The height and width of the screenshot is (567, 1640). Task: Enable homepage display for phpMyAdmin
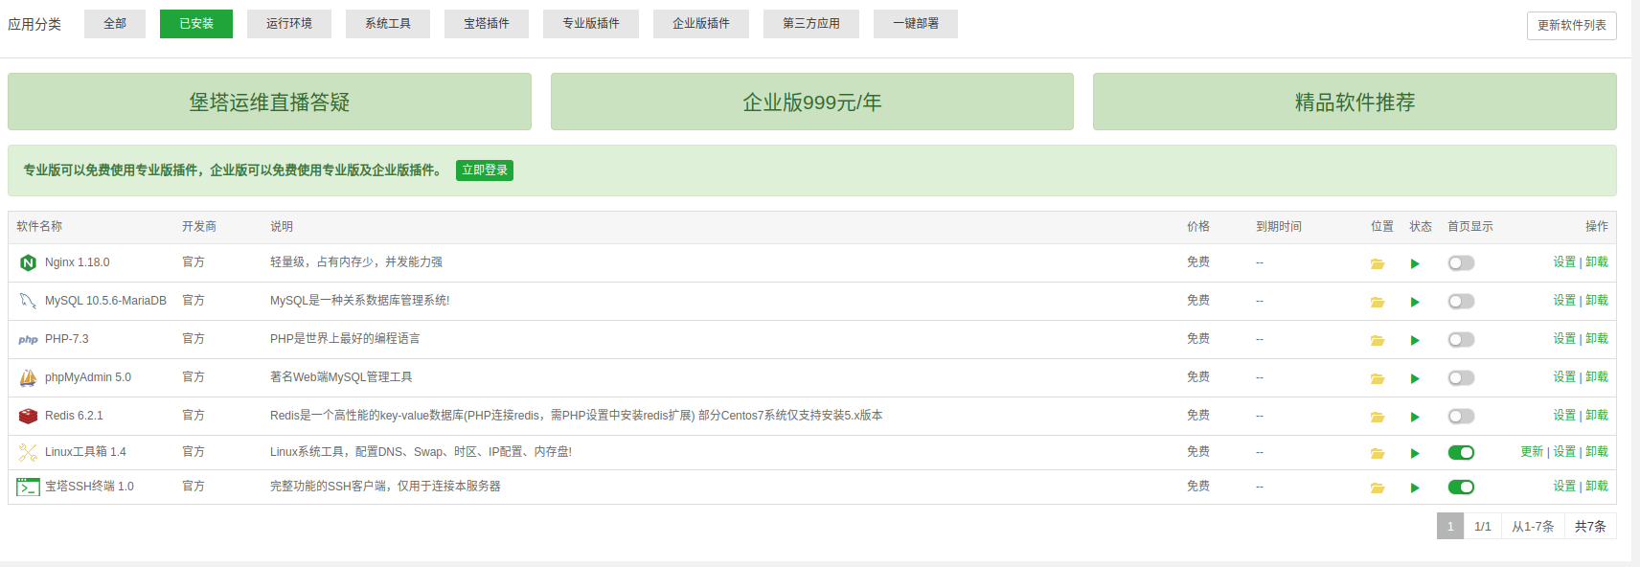[1461, 377]
